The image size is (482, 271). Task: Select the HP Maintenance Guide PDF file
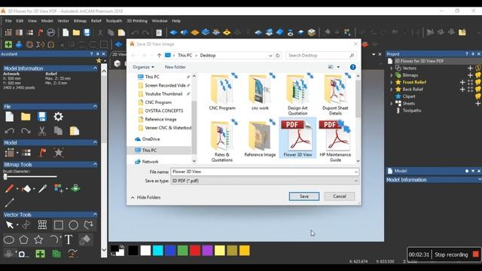(x=335, y=141)
